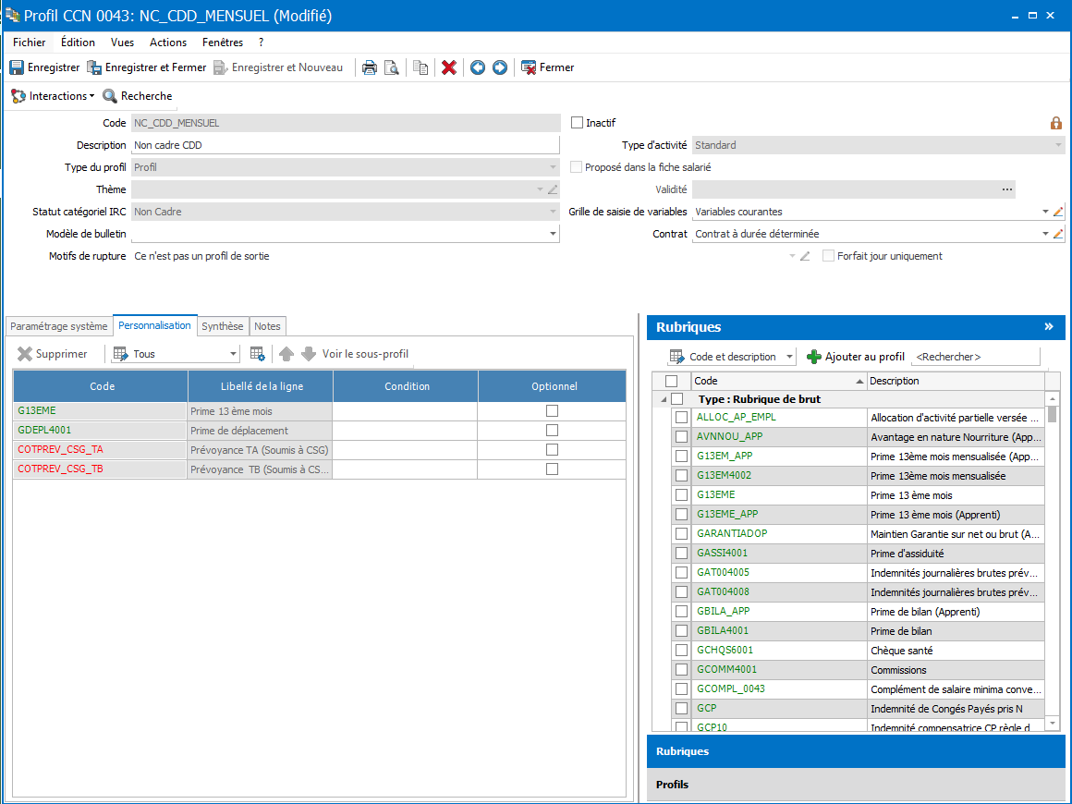This screenshot has height=804, width=1072.
Task: Switch to Synthèse tab
Action: tap(222, 327)
